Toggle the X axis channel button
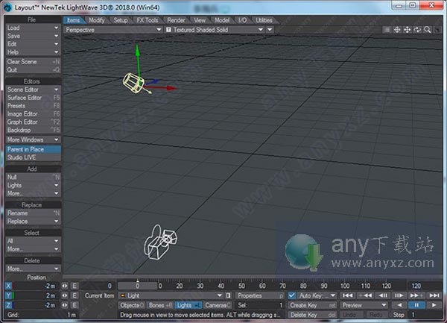This screenshot has width=447, height=323. pos(8,286)
